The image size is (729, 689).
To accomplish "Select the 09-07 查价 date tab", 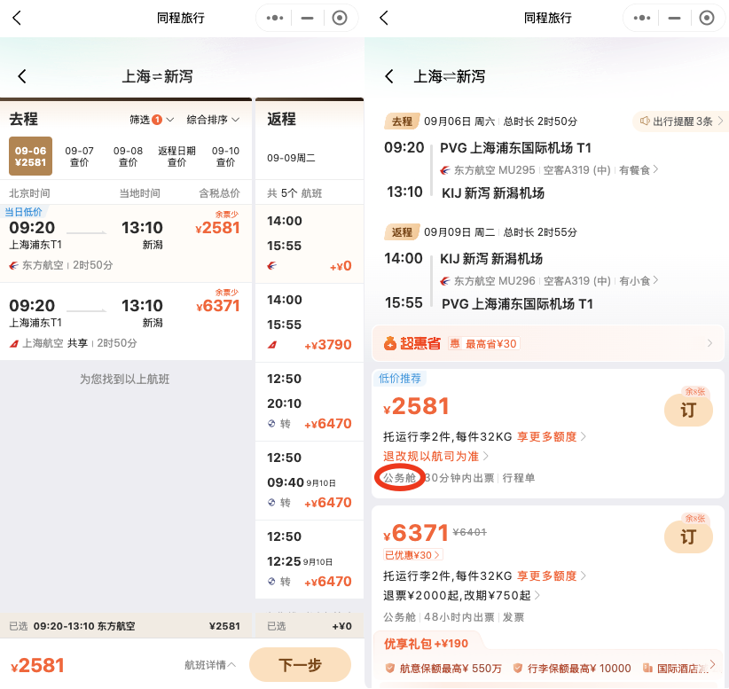I will coord(79,156).
